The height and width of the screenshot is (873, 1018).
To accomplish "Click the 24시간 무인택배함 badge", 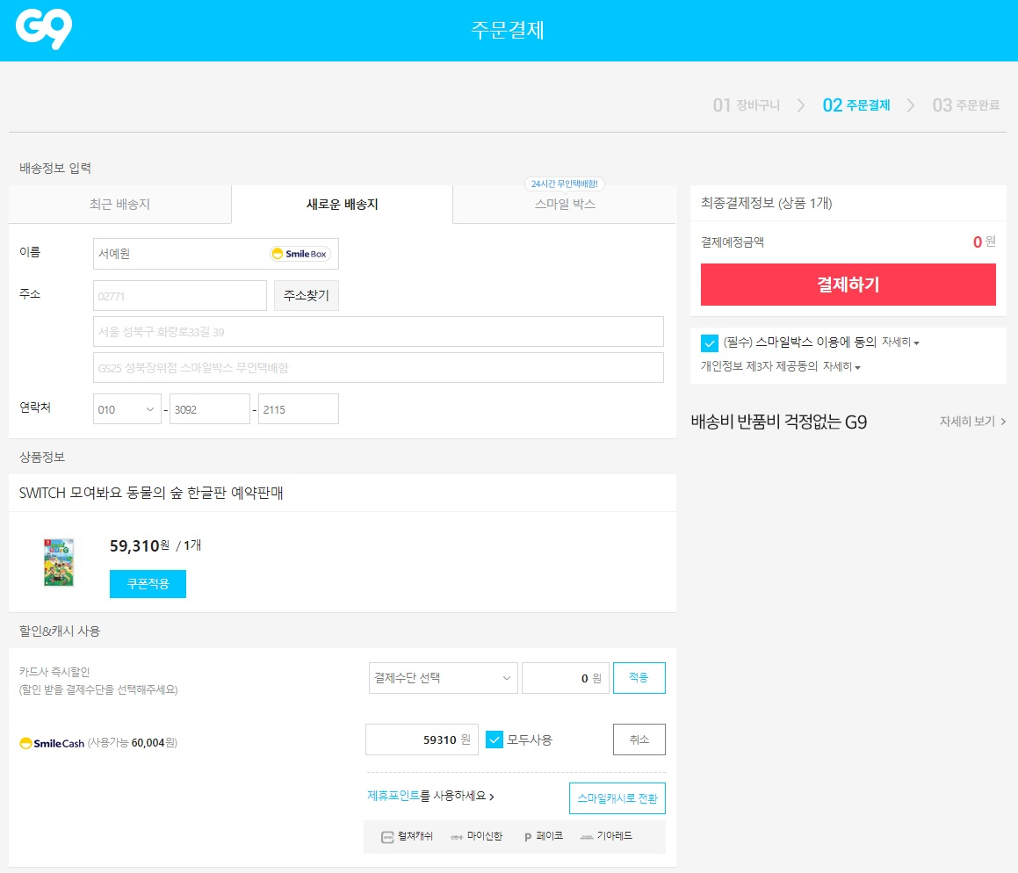I will point(565,184).
